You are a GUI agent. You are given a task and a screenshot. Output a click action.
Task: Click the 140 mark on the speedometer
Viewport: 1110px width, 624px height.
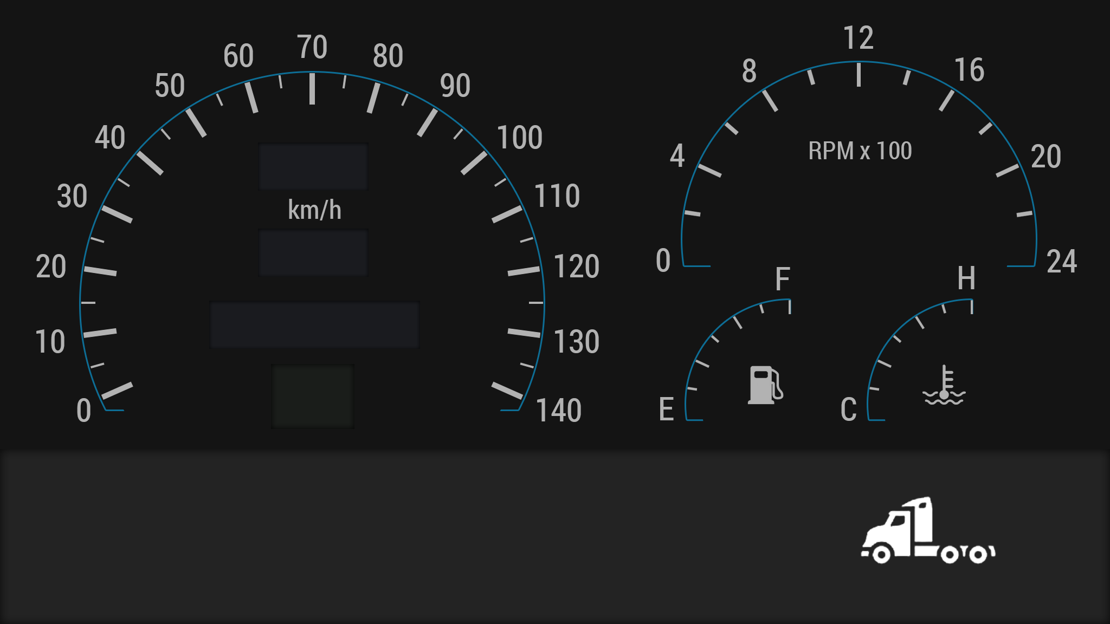[x=559, y=411]
